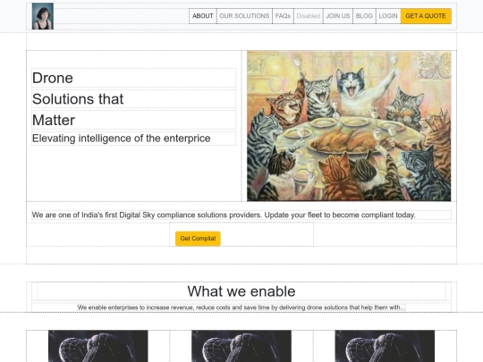Click the GET A QUOTE button
This screenshot has height=362, width=483.
[426, 16]
